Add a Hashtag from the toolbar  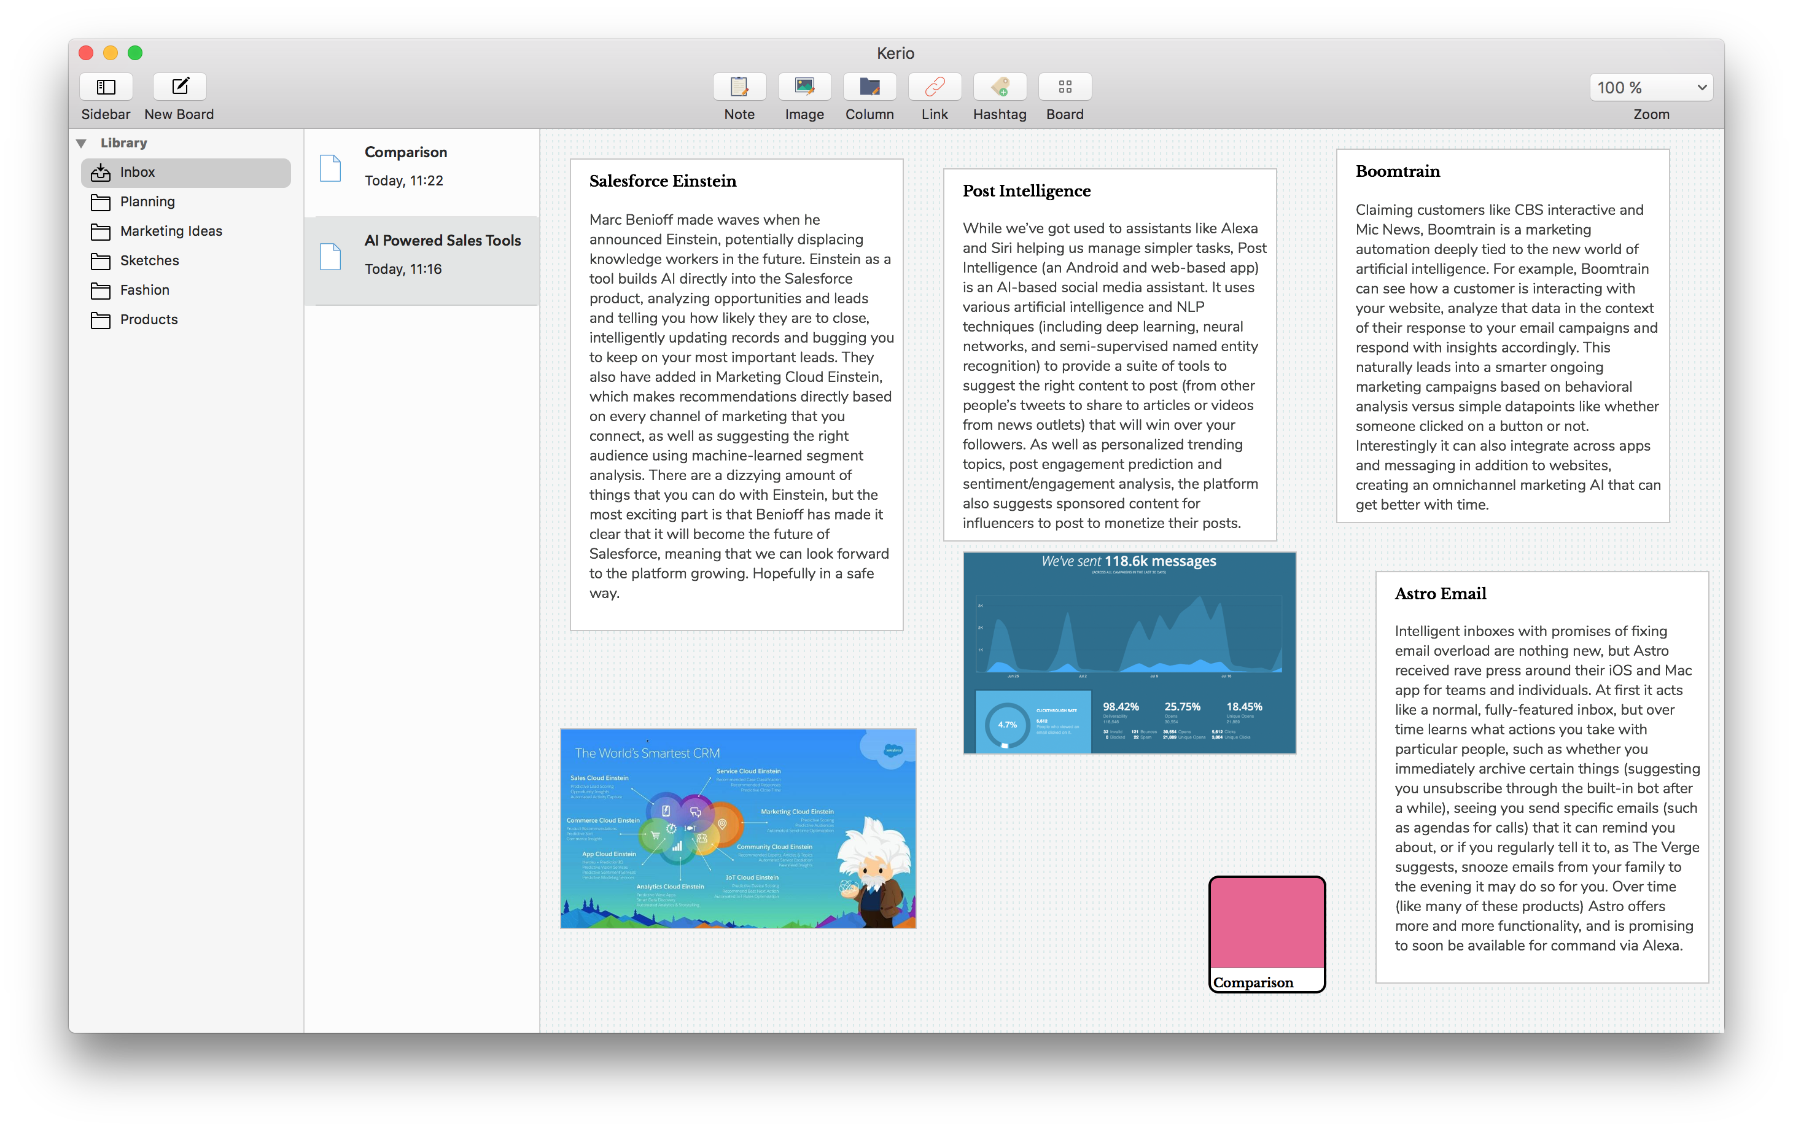(x=999, y=87)
